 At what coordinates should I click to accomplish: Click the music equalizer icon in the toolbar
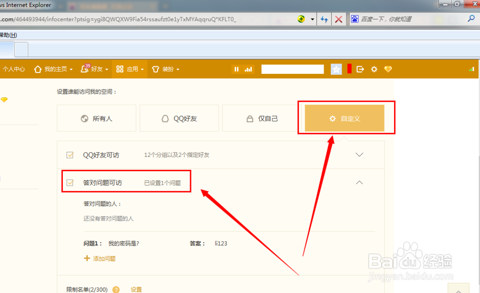[249, 69]
